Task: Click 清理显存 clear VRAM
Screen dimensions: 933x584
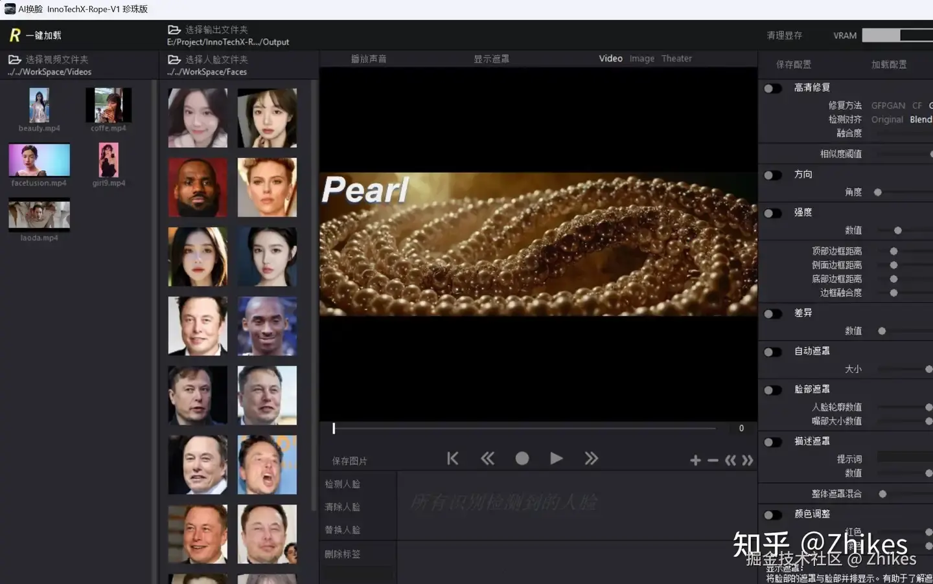Action: (x=785, y=36)
